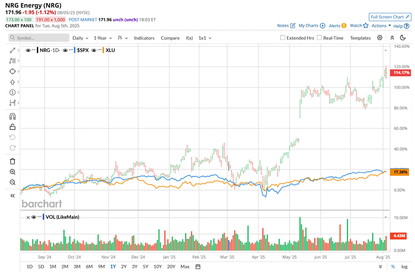This screenshot has height=274, width=415.
Task: Expand the volume pane caret
Action: click(386, 217)
